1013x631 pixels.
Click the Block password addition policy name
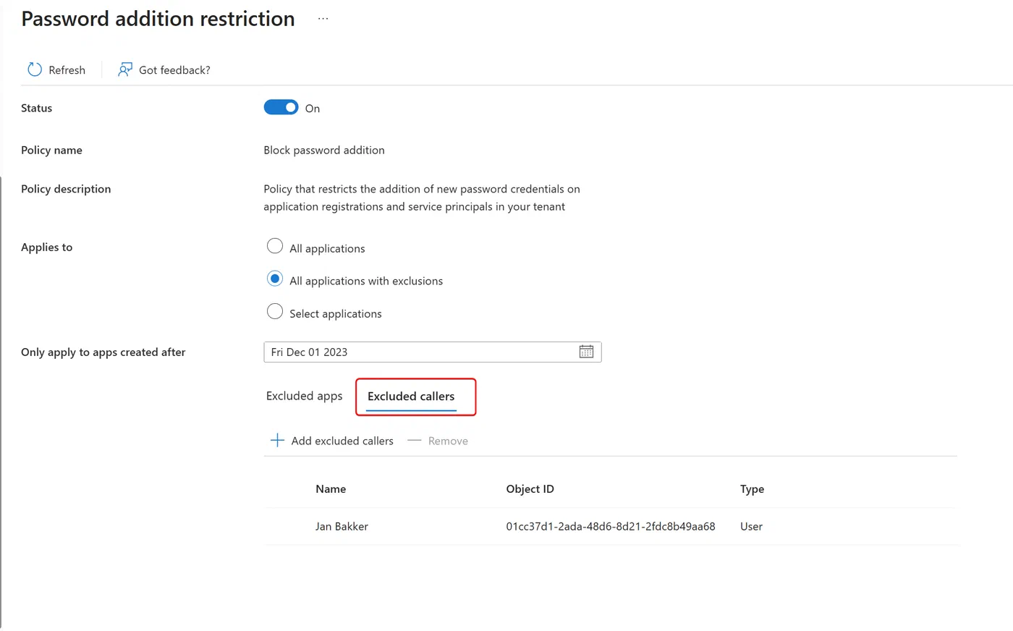coord(324,150)
